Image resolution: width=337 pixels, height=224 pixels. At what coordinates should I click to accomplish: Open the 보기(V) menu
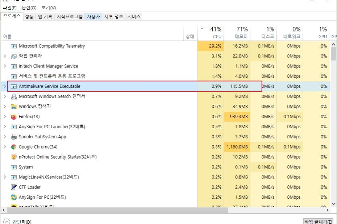pyautogui.click(x=49, y=8)
